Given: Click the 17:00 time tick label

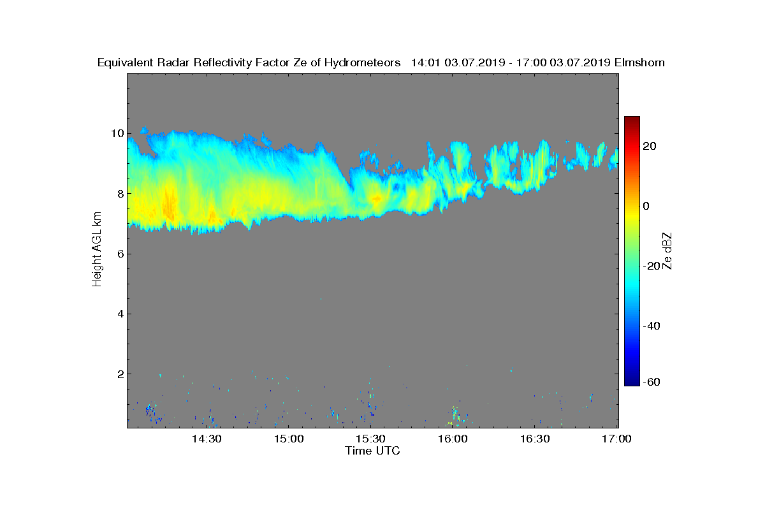Looking at the screenshot, I should [616, 439].
